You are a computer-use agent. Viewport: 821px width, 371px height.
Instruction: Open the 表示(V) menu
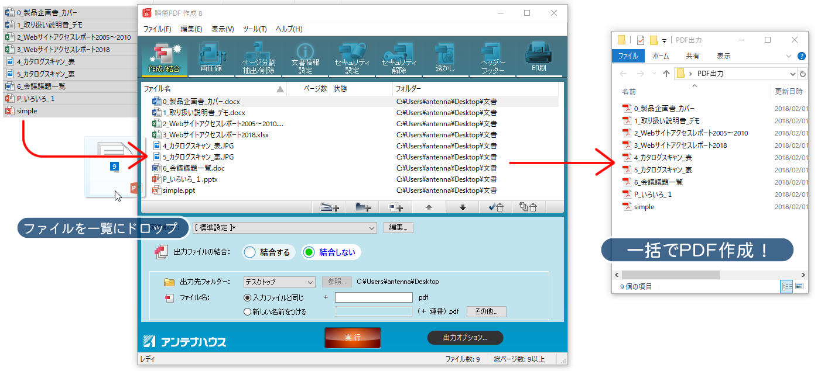click(223, 29)
